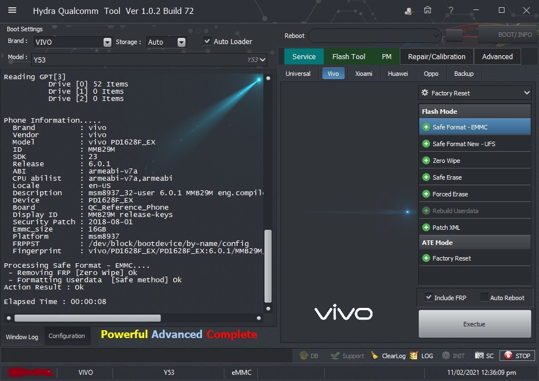Select Huawei sub-tab
The image size is (539, 381).
[398, 74]
